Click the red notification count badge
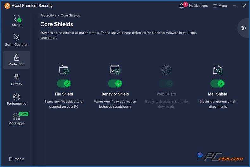Screen dimensions: 250x167 [x=185, y=4]
